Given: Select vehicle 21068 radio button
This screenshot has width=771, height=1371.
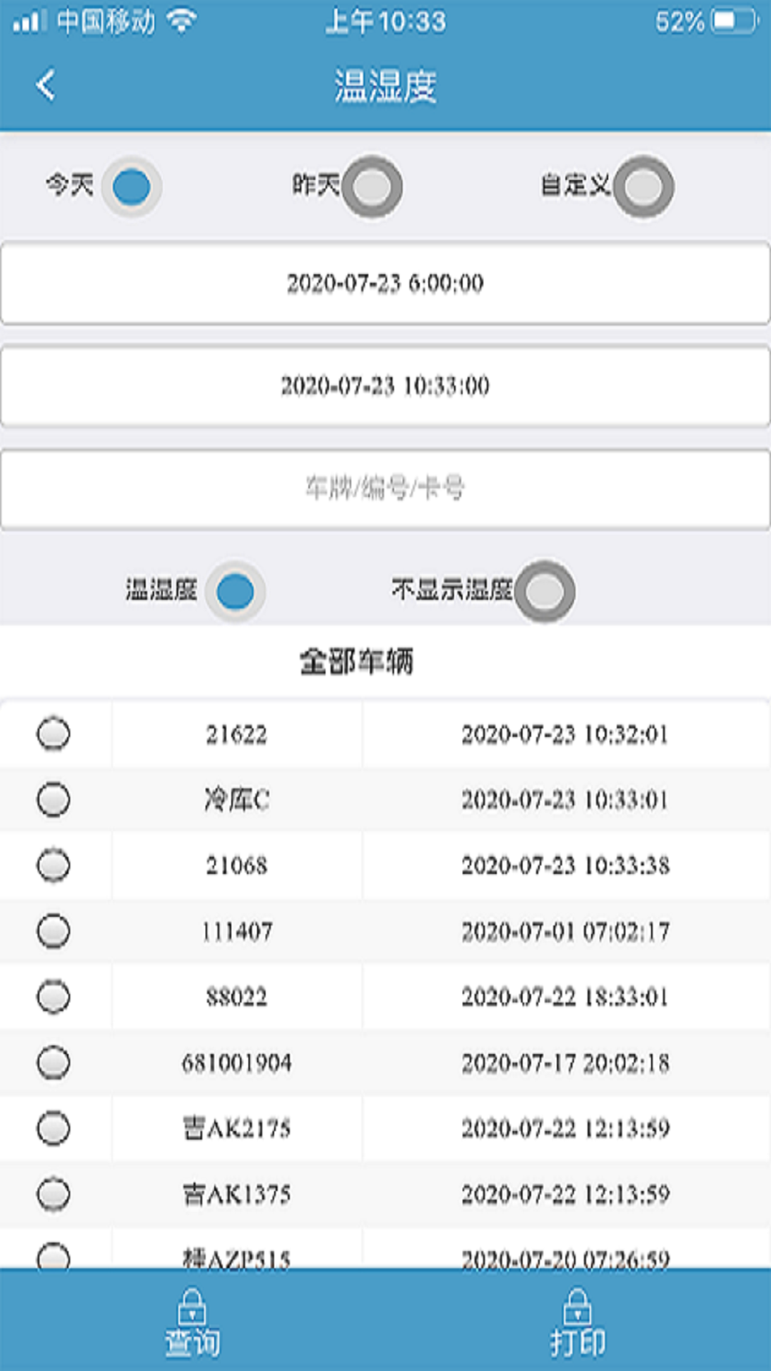Looking at the screenshot, I should pyautogui.click(x=54, y=865).
